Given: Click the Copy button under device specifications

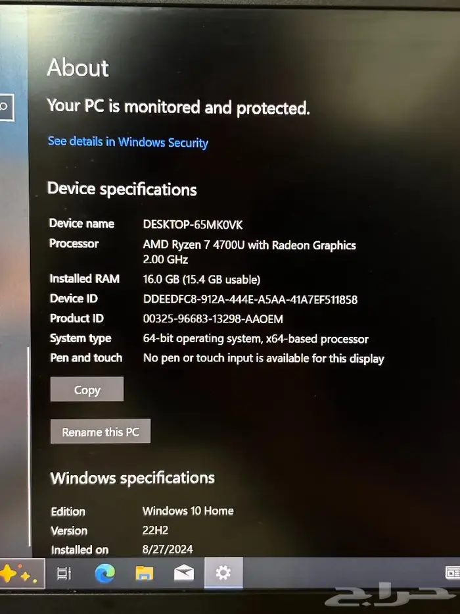Looking at the screenshot, I should [x=87, y=389].
